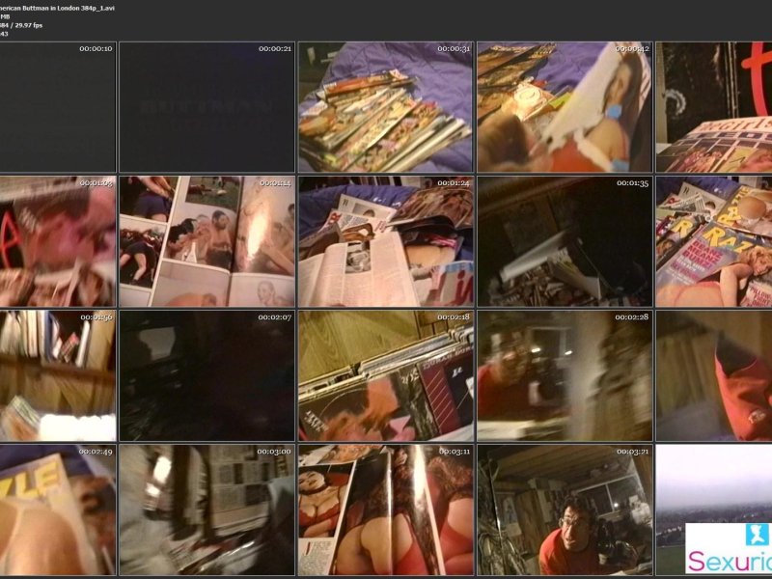
Task: Choose the blurry frame at 00:02:28
Action: pos(565,375)
